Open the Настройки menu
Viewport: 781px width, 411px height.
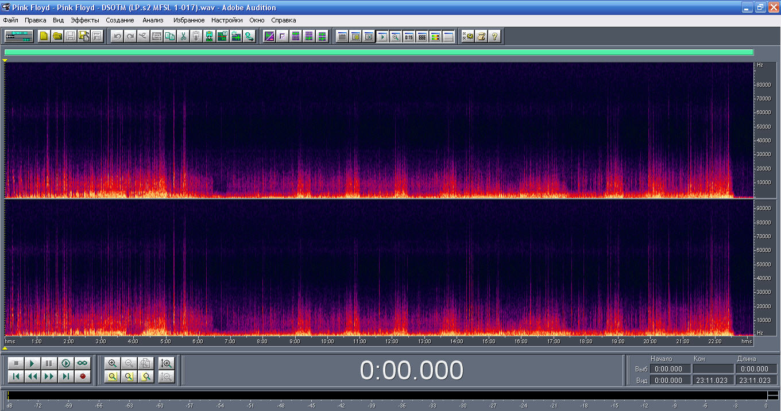coord(227,20)
